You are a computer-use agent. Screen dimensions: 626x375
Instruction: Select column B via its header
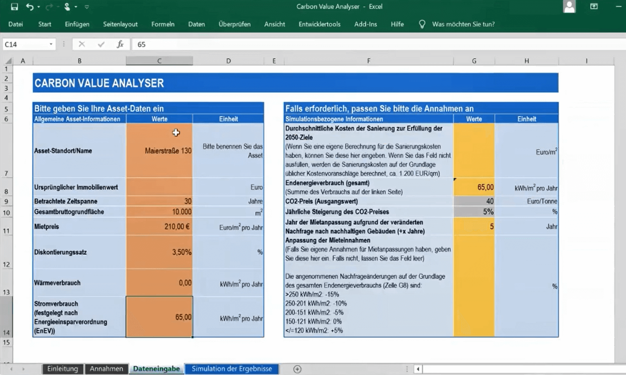[79, 61]
